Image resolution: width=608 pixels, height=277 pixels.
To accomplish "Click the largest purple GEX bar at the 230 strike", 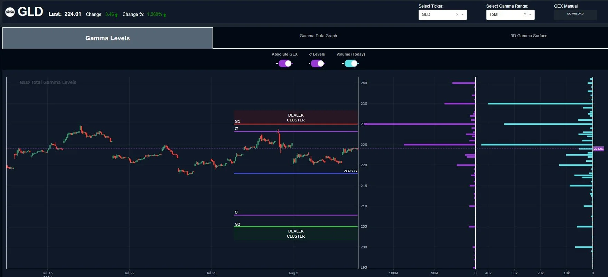I will point(420,124).
